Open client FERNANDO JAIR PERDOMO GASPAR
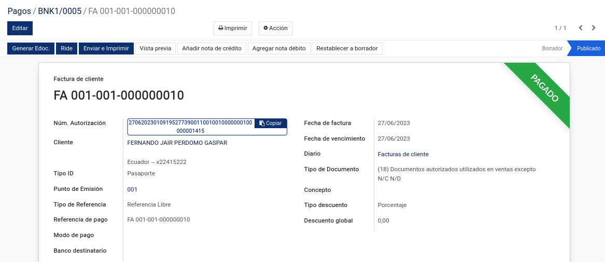Image resolution: width=605 pixels, height=262 pixels. click(x=177, y=143)
